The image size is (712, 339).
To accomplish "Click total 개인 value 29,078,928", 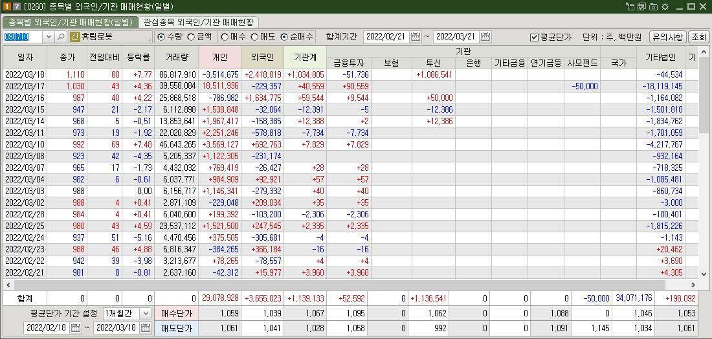I will [220, 298].
